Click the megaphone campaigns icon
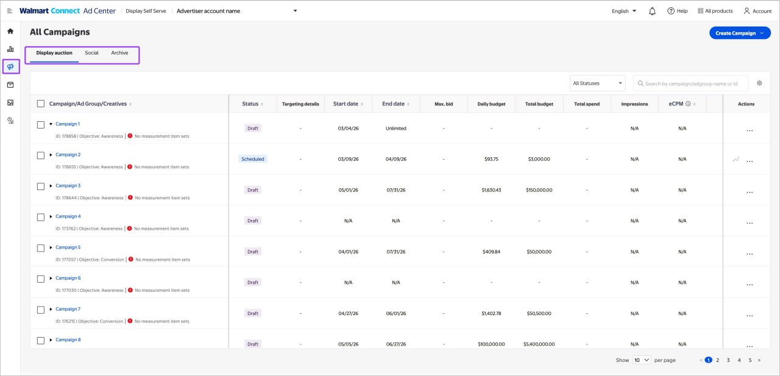780x376 pixels. [10, 67]
